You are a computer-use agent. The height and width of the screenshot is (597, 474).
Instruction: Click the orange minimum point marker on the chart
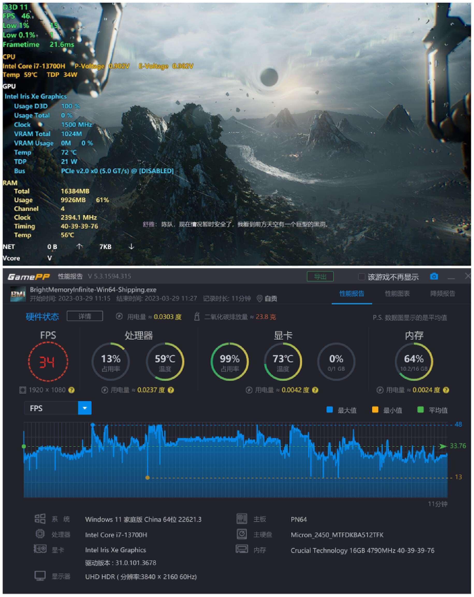(147, 478)
